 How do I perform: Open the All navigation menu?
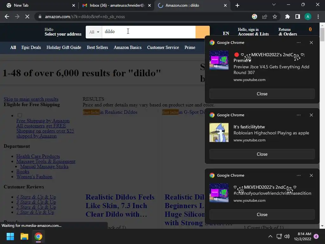13,48
